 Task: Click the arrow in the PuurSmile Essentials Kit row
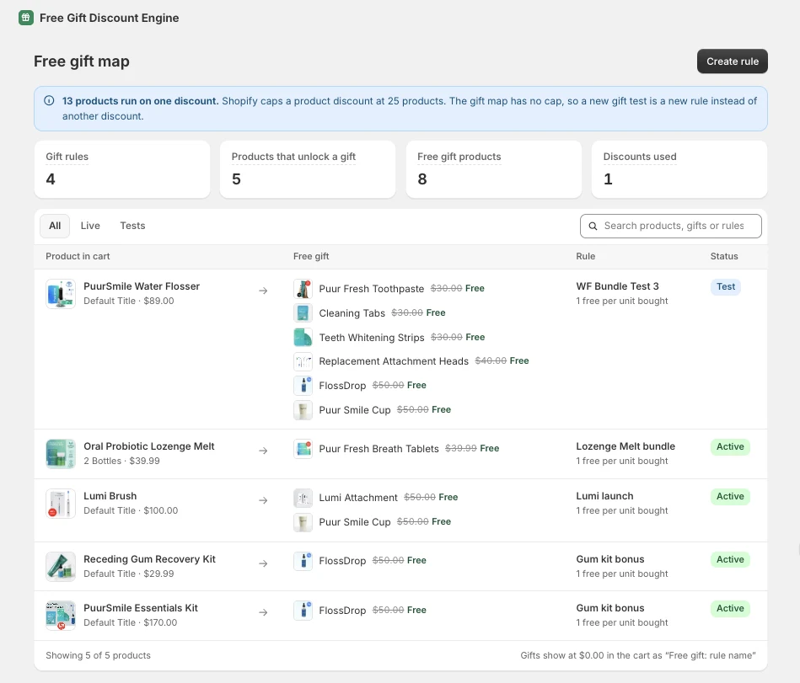(x=263, y=612)
